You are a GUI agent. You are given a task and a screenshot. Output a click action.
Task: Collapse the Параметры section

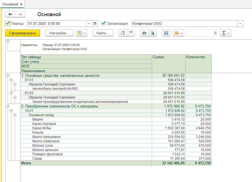pos(8,41)
